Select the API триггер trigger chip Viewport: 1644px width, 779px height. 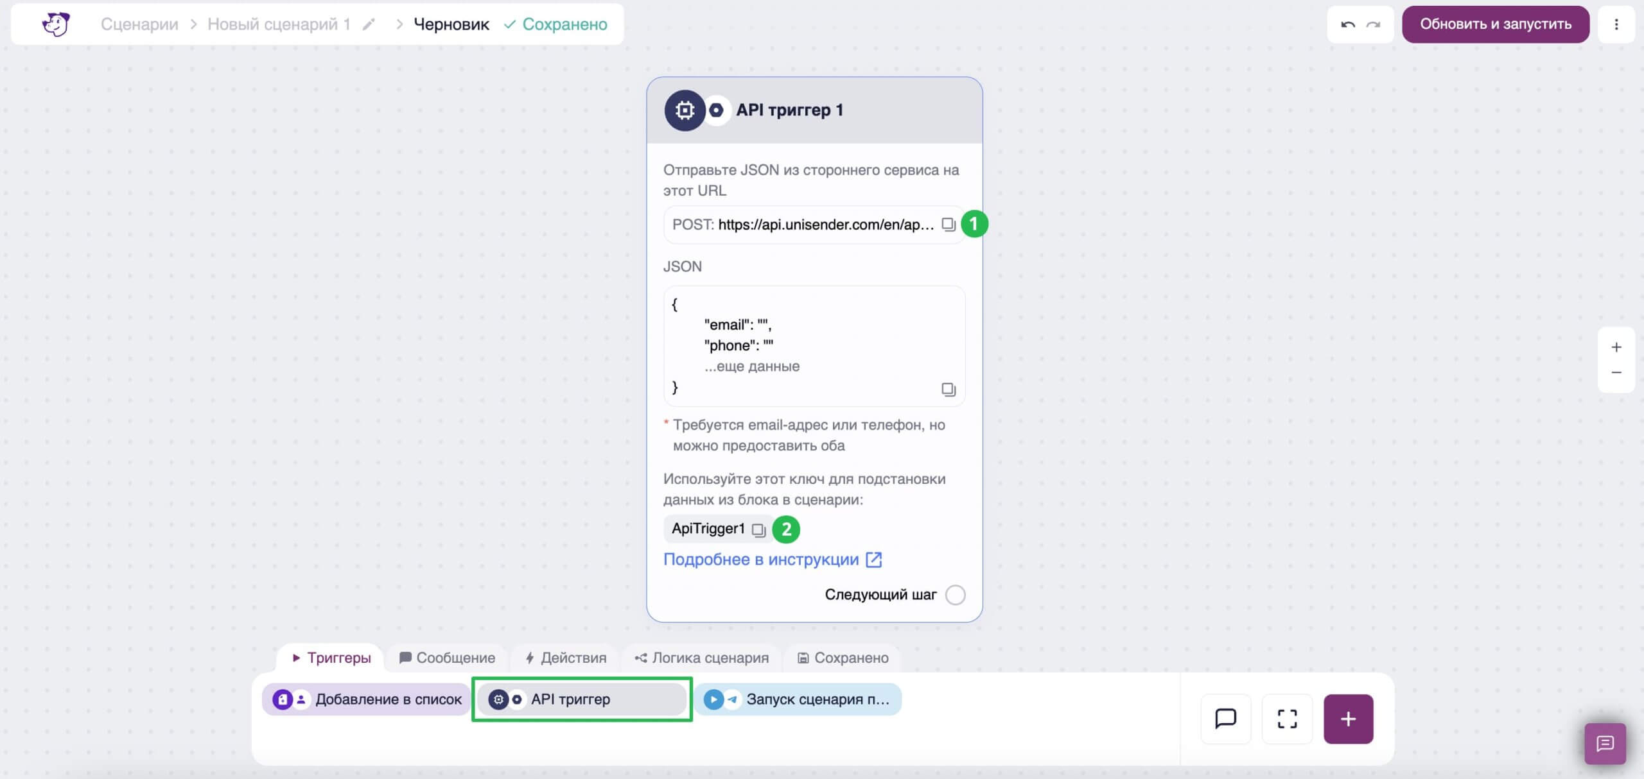click(582, 699)
